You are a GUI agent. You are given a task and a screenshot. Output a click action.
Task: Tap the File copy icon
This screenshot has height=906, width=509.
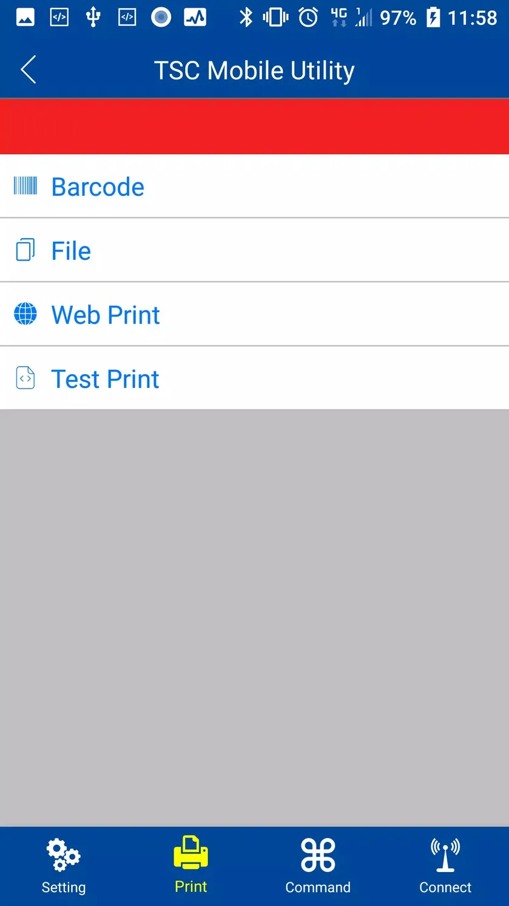pyautogui.click(x=25, y=250)
